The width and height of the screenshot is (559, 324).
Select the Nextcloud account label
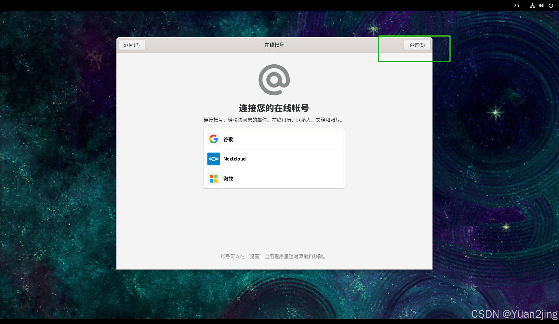coord(234,159)
